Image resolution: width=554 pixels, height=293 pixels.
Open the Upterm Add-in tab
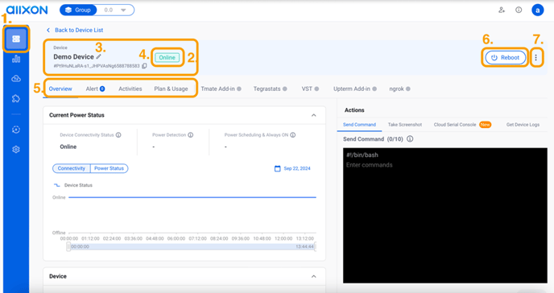tap(355, 89)
